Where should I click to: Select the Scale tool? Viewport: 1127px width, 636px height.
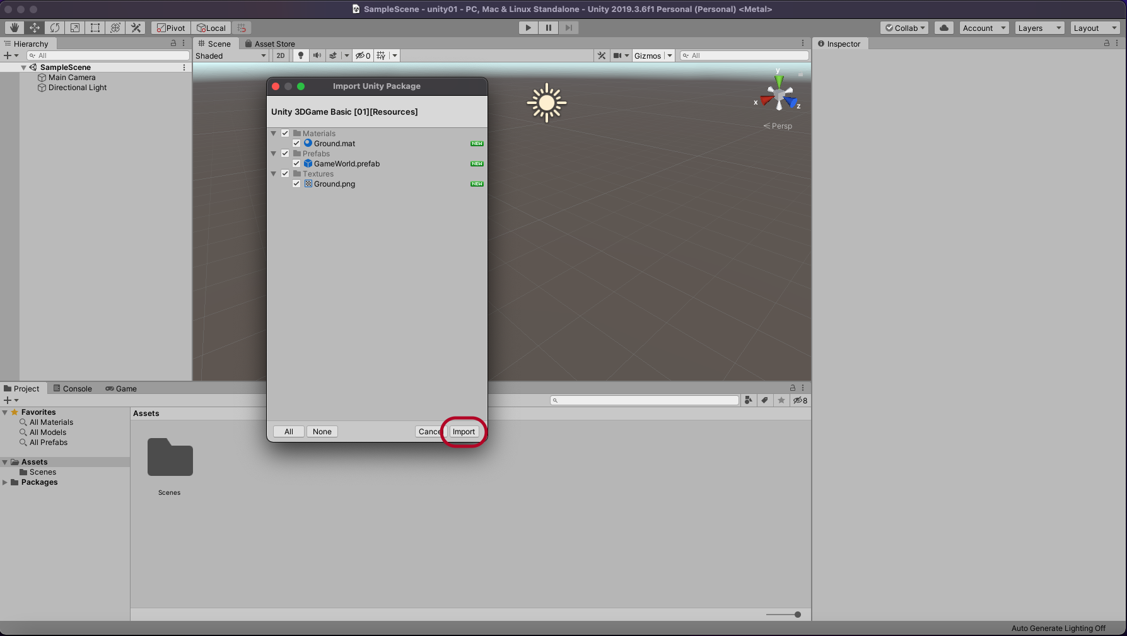[75, 28]
